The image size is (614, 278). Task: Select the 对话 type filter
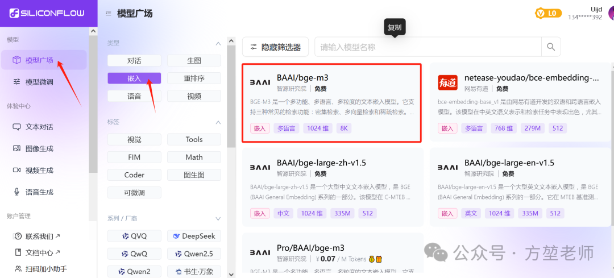(134, 61)
